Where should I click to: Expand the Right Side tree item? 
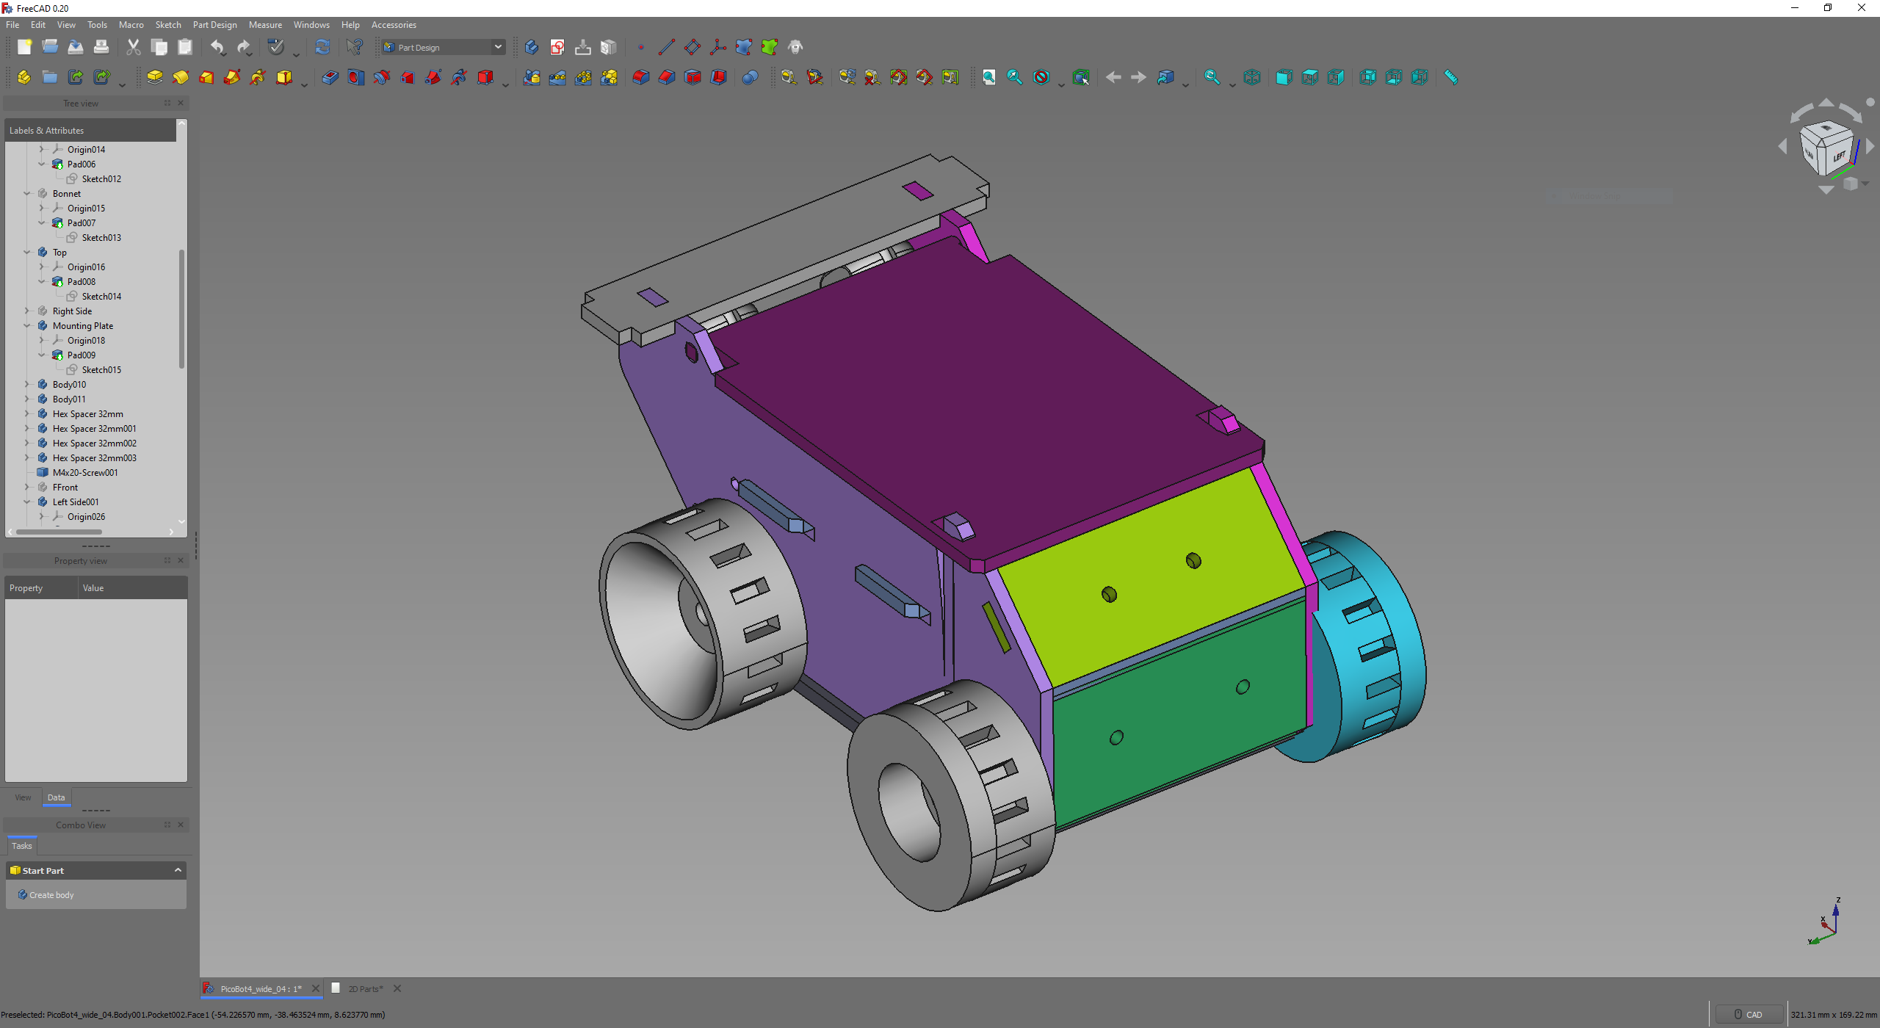[27, 311]
